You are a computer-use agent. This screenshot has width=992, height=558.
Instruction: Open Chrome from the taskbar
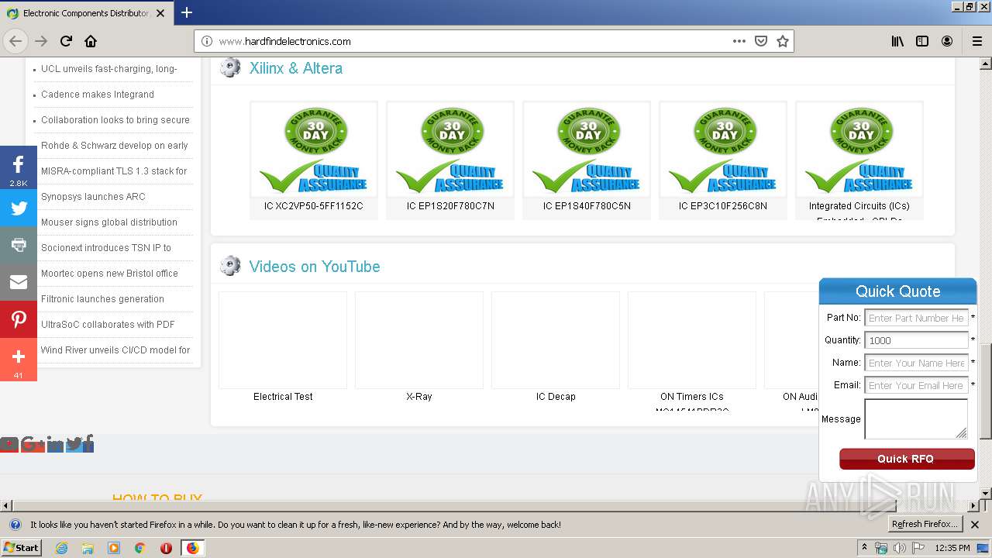[x=139, y=548]
